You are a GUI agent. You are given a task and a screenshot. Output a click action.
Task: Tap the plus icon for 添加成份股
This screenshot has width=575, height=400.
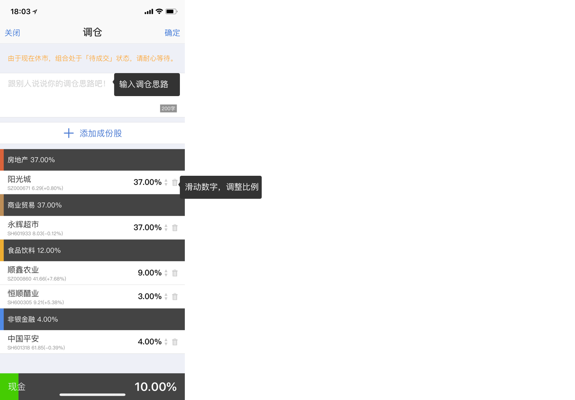[x=69, y=133]
